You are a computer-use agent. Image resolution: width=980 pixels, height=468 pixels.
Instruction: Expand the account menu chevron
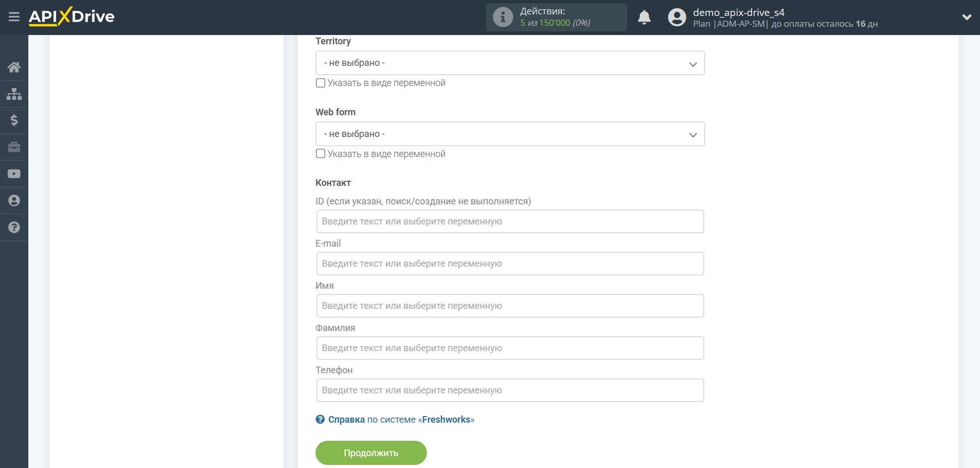click(x=967, y=17)
